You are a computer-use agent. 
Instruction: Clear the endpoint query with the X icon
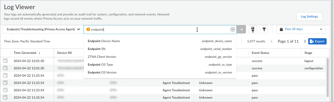click(233, 30)
